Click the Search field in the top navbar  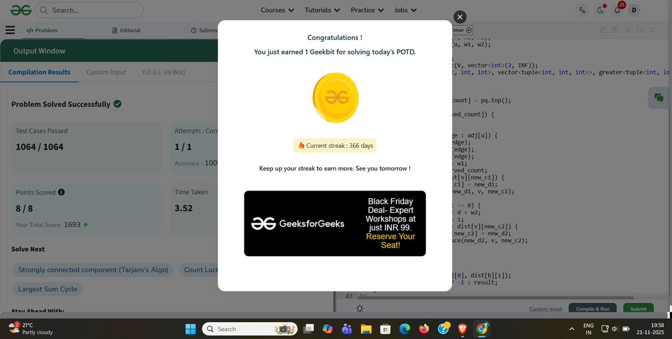[89, 10]
